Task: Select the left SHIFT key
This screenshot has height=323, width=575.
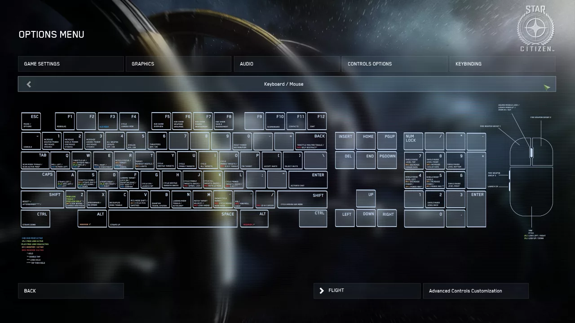Action: 43,199
